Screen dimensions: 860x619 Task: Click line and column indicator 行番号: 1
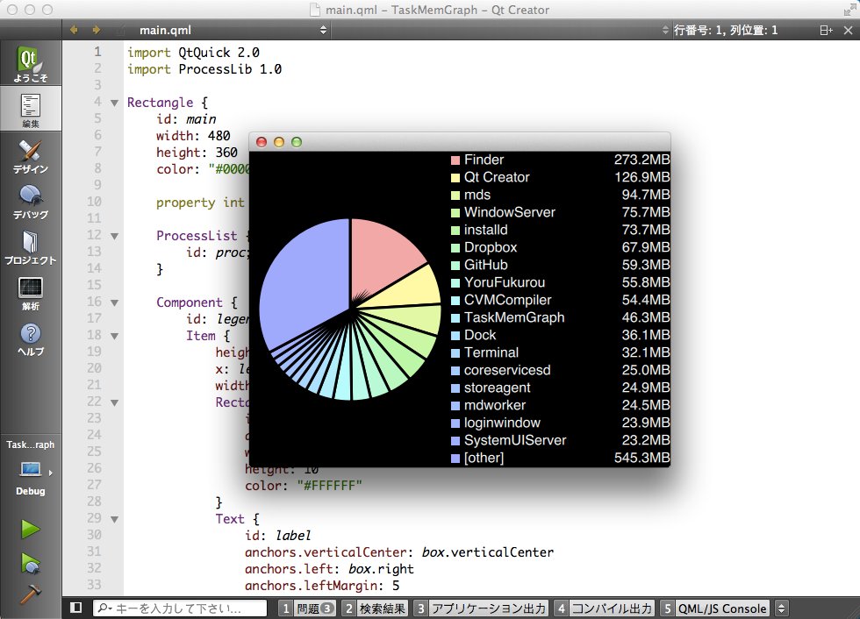[x=726, y=30]
